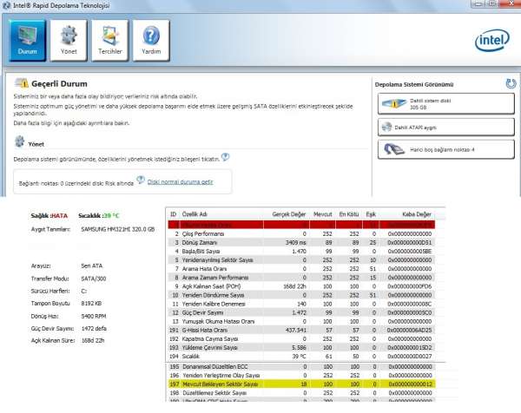This screenshot has height=413, width=521.
Task: Click the 8192 KB buffer size value
Action: coord(91,304)
